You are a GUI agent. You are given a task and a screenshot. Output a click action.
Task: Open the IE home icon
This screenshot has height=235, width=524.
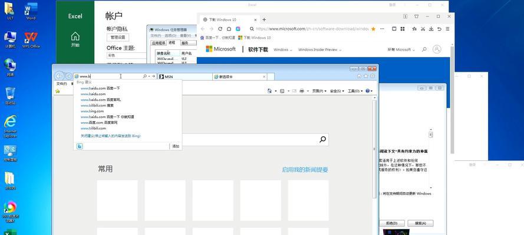pos(359,76)
